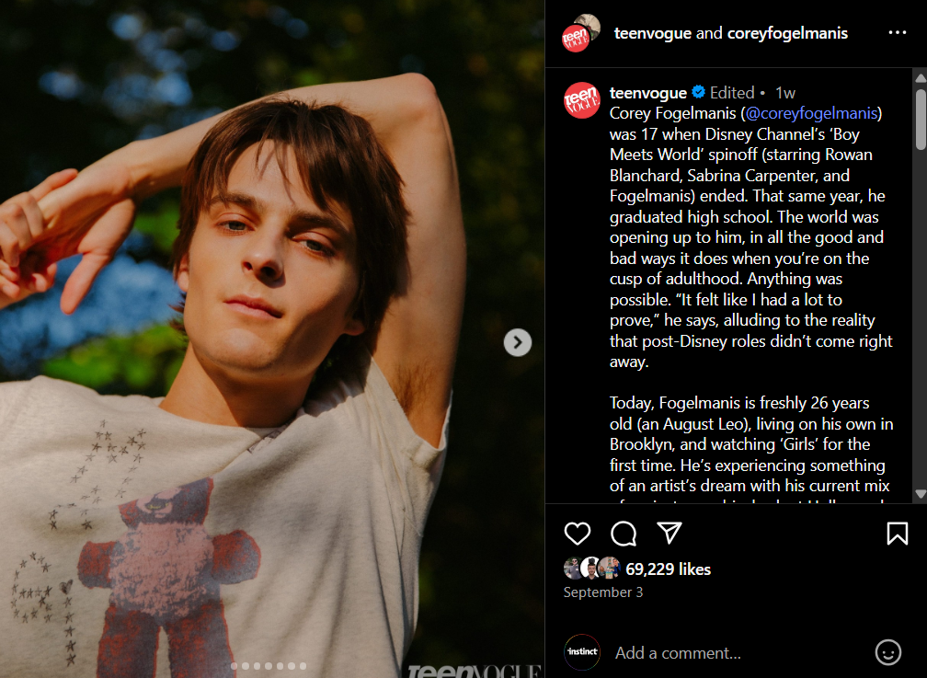Click the verified badge next to teenvogue
Screen dimensions: 927x678
698,92
